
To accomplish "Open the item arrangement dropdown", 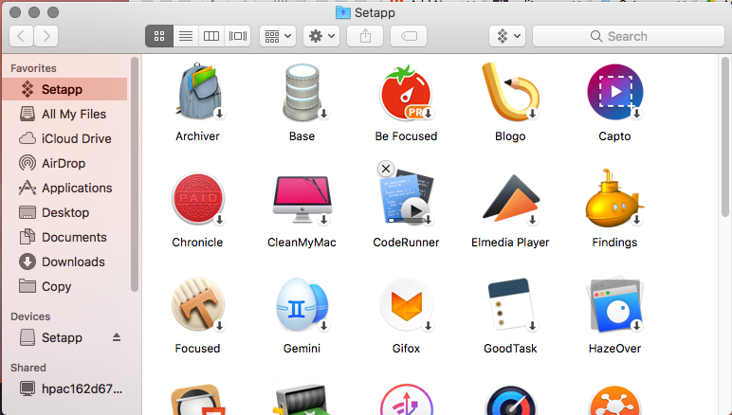I will tap(279, 36).
